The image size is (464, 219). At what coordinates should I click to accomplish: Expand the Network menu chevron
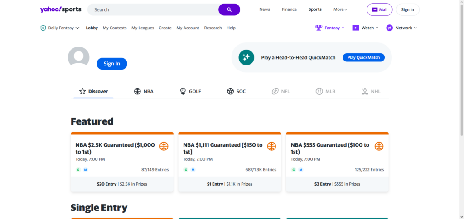click(x=415, y=28)
